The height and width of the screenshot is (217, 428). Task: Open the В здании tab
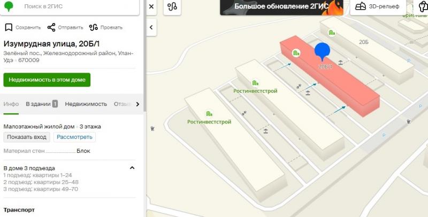pyautogui.click(x=42, y=104)
